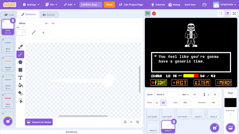Click Convert to Vector
The height and width of the screenshot is (134, 239).
(39, 122)
